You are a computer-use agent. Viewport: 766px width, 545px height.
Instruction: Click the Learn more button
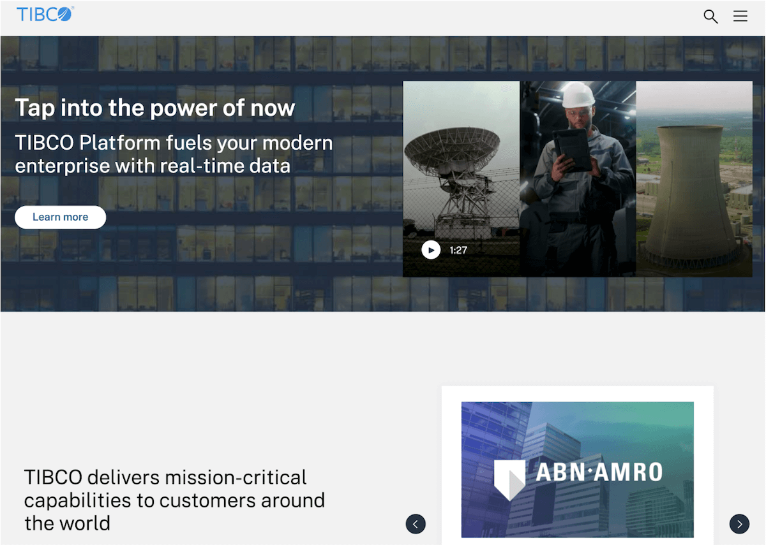pyautogui.click(x=61, y=217)
